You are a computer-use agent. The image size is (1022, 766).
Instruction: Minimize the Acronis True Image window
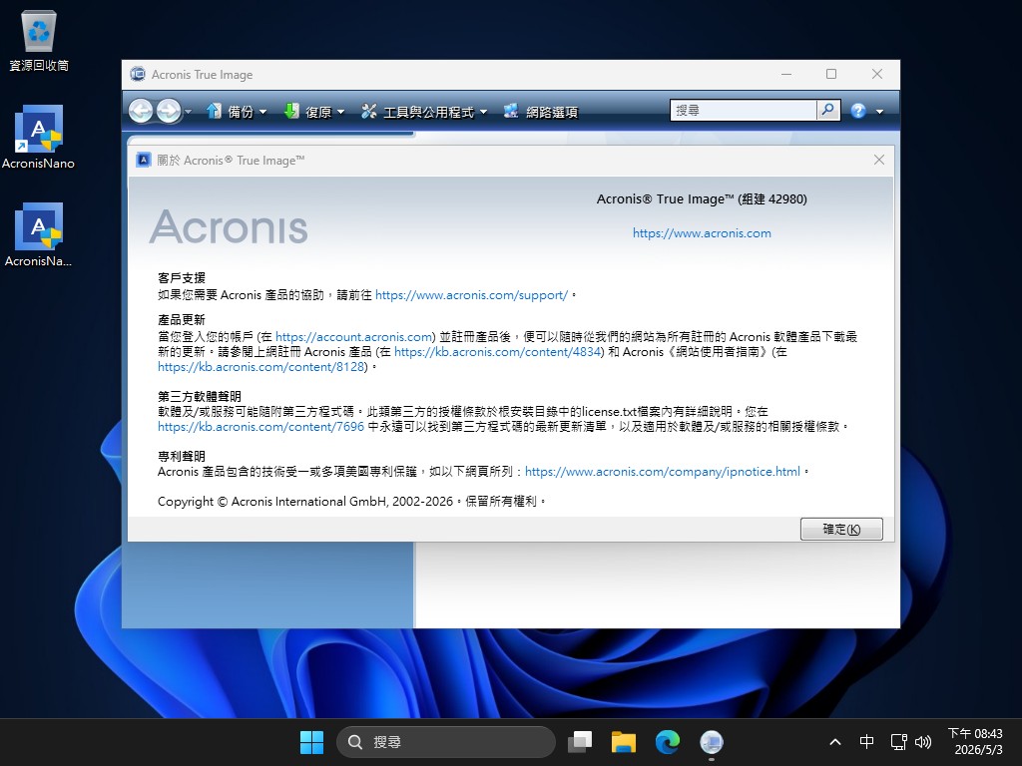(x=786, y=74)
